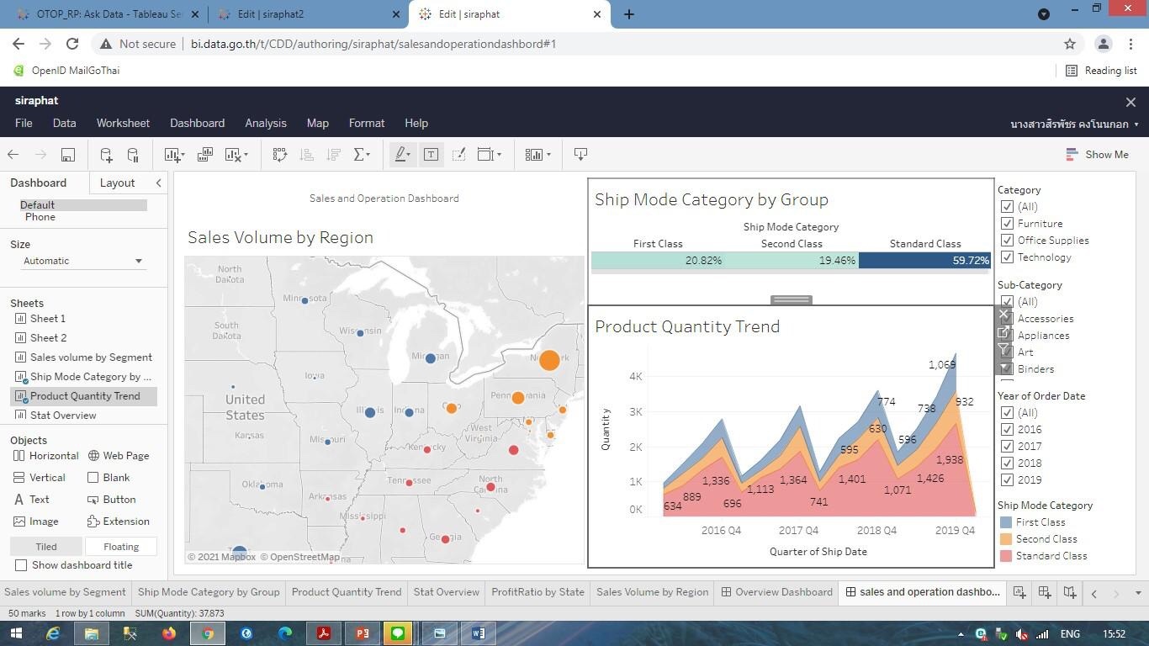Open the Size Automatic dropdown
This screenshot has height=646, width=1149.
(82, 261)
